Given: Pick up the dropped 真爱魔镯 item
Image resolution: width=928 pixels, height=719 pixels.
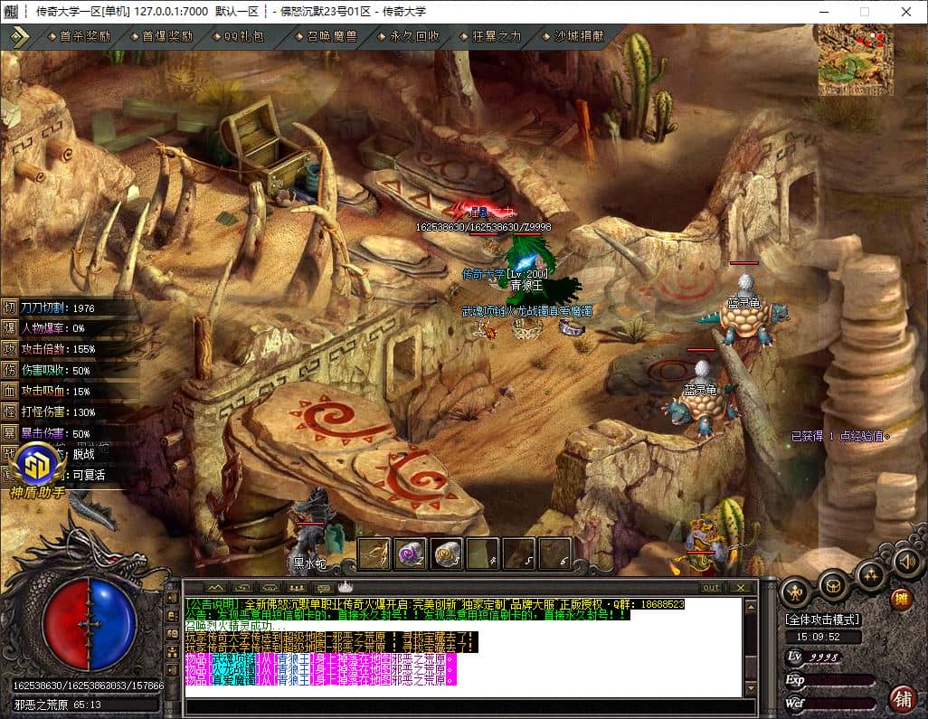Looking at the screenshot, I should pyautogui.click(x=572, y=328).
